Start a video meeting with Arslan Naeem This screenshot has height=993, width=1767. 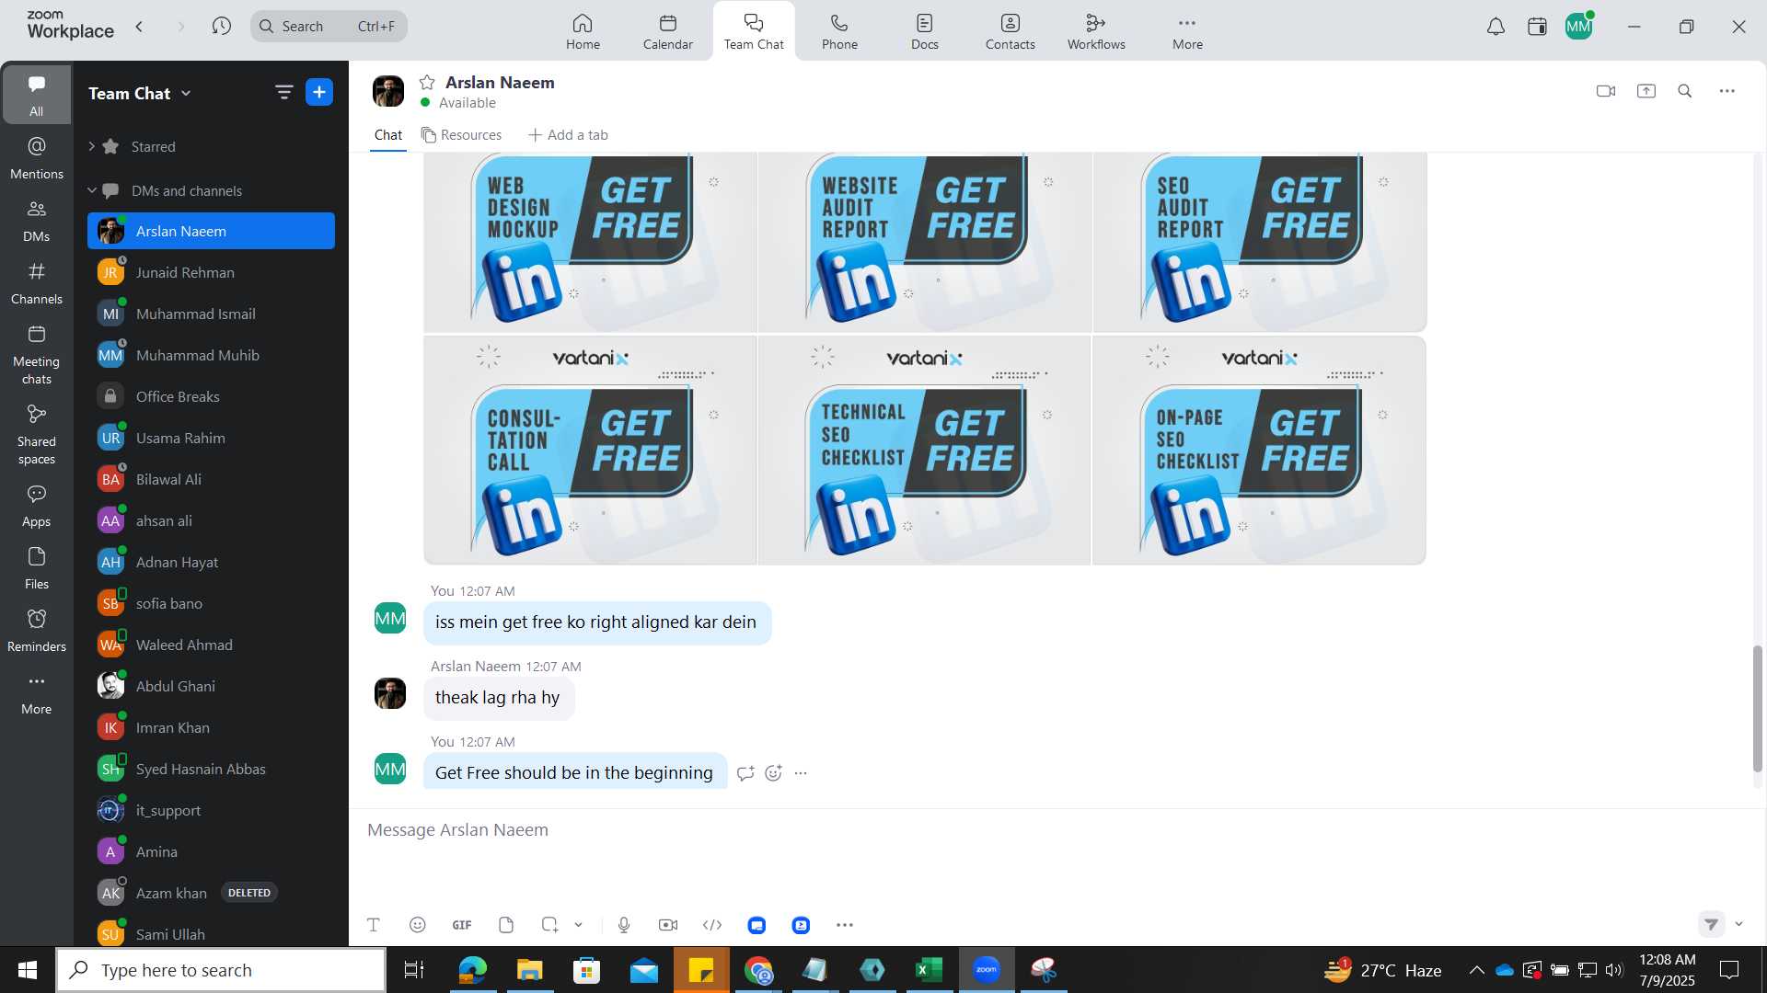(1606, 91)
